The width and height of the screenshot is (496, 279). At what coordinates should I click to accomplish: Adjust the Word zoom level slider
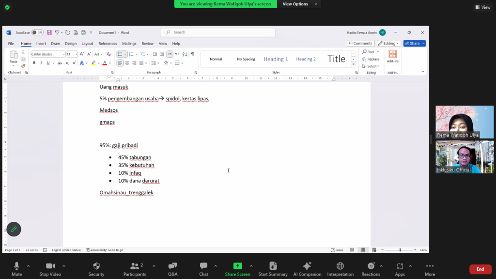click(400, 250)
